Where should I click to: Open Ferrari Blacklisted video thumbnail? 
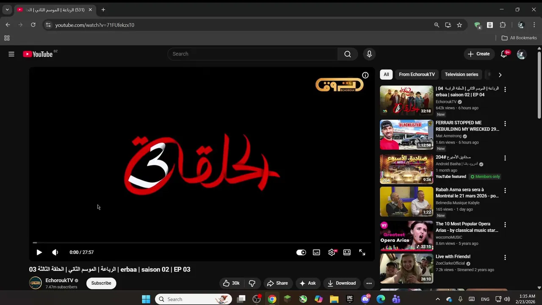(x=406, y=135)
